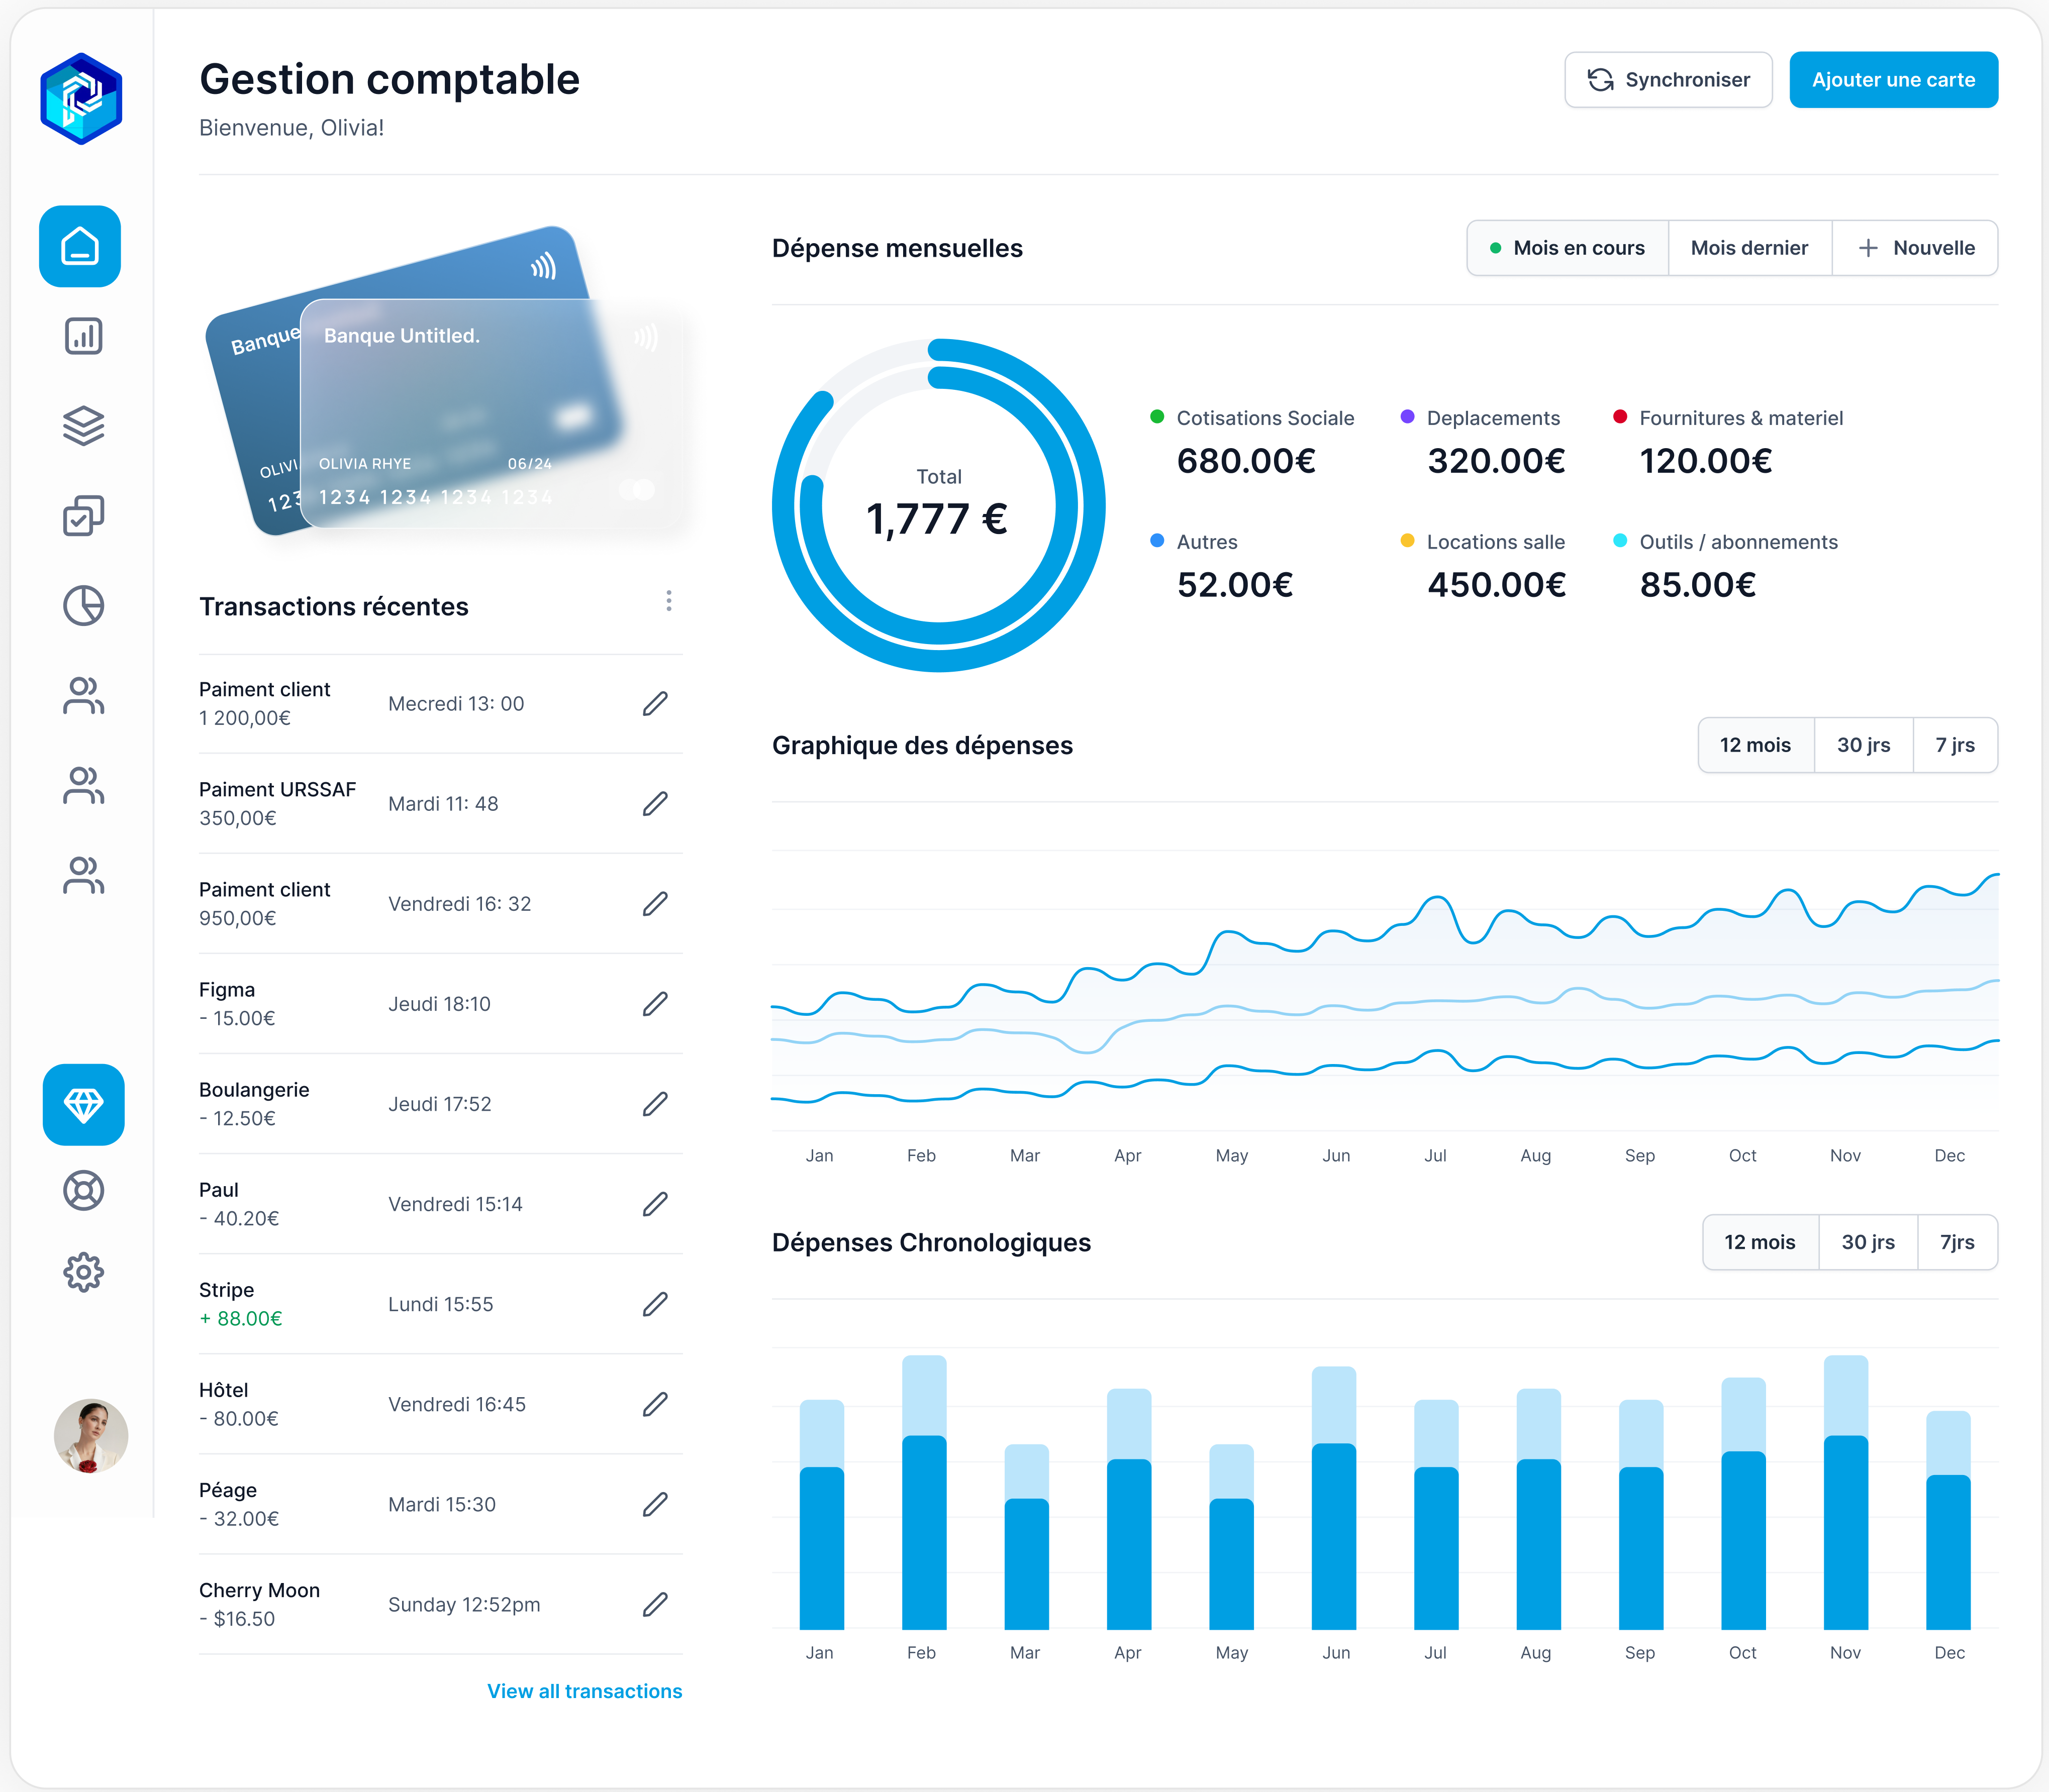The image size is (2049, 1792).
Task: Select 30 jrs for Graphique des dépenses
Action: click(x=1863, y=745)
